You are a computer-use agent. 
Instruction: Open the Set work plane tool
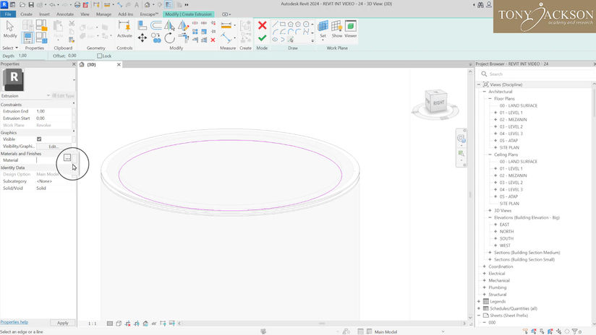pos(323,29)
